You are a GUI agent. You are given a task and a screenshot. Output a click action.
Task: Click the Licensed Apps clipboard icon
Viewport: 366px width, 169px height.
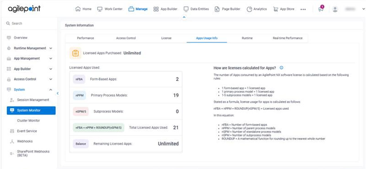pyautogui.click(x=75, y=53)
